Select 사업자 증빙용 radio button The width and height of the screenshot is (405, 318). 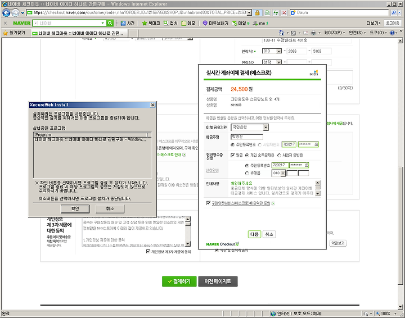pos(279,155)
